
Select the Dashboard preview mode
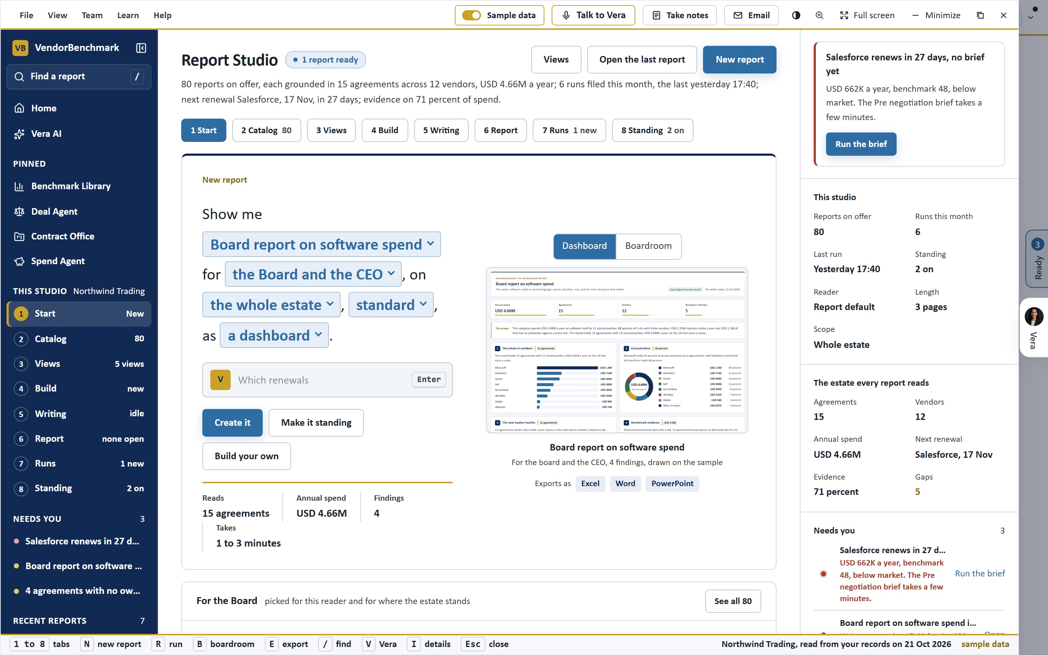(x=584, y=246)
